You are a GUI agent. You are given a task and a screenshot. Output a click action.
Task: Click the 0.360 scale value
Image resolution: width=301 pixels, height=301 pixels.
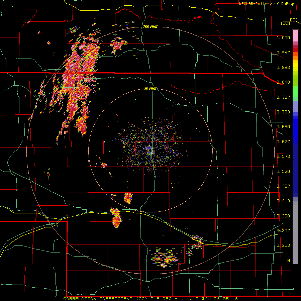pyautogui.click(x=283, y=216)
